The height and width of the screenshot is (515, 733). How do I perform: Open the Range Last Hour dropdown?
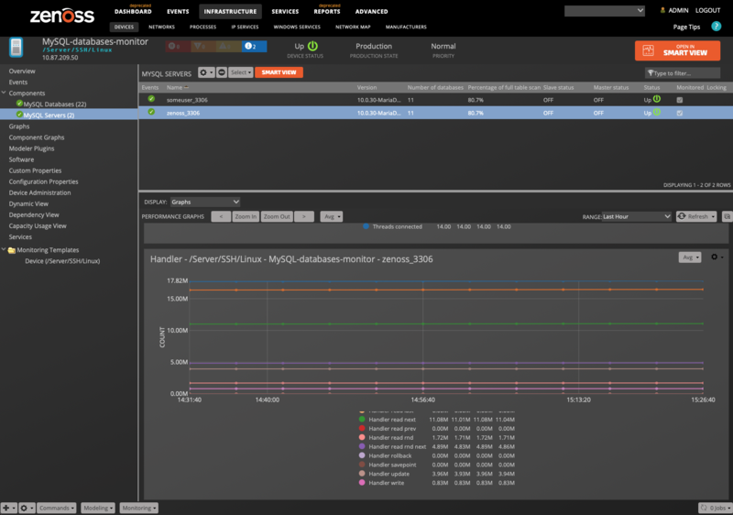[x=637, y=216]
